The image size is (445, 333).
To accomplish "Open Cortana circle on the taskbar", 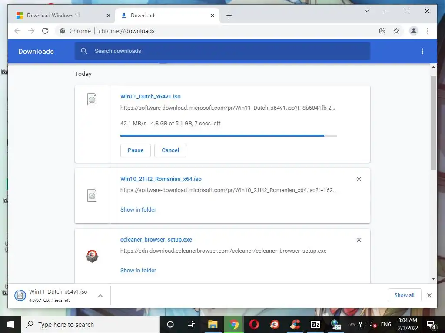I will (170, 324).
